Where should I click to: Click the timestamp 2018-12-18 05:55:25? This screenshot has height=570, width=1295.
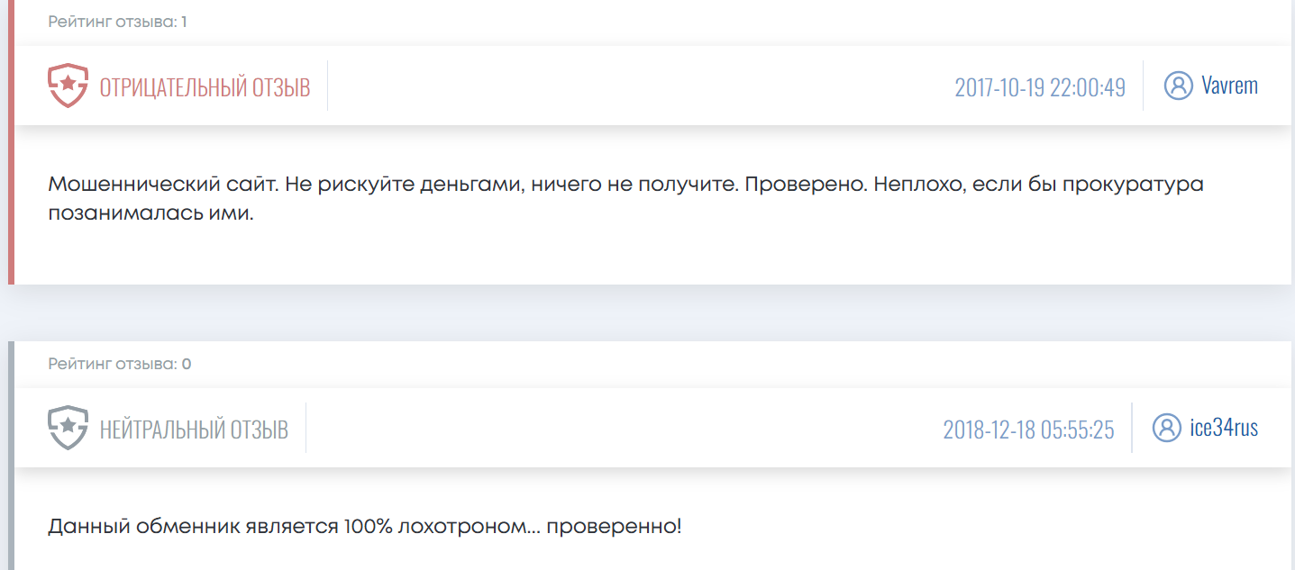1028,430
